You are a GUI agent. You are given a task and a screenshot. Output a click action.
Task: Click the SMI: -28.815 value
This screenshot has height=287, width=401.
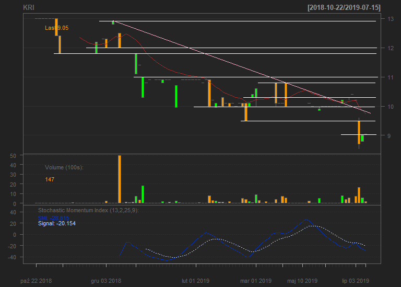(x=53, y=218)
